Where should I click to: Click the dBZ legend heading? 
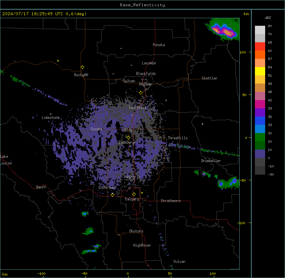point(268,17)
